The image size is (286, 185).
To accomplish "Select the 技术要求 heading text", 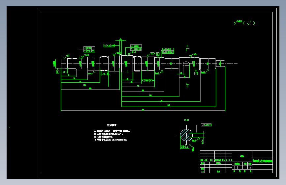I will coord(111,125).
